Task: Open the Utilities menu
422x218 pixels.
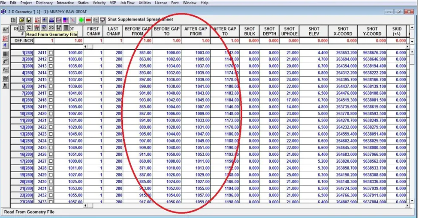Action: click(145, 3)
